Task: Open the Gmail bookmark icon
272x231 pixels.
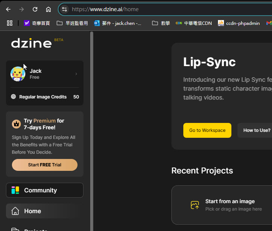Action: pyautogui.click(x=269, y=23)
